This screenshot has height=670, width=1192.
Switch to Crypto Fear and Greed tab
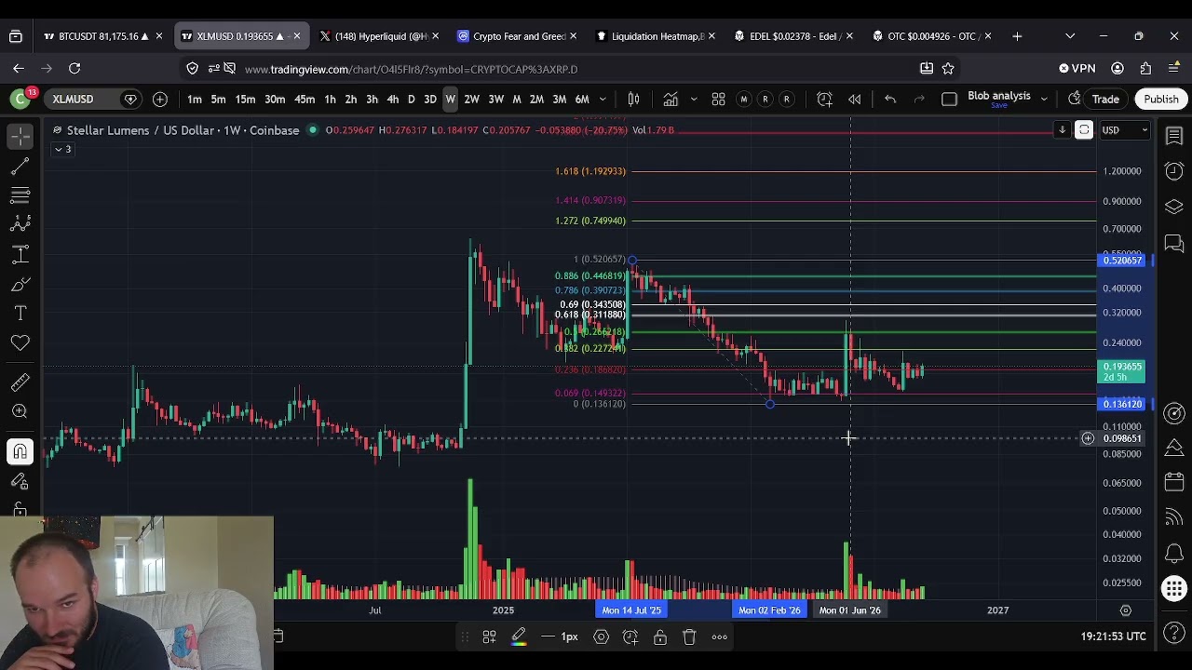[x=518, y=36]
